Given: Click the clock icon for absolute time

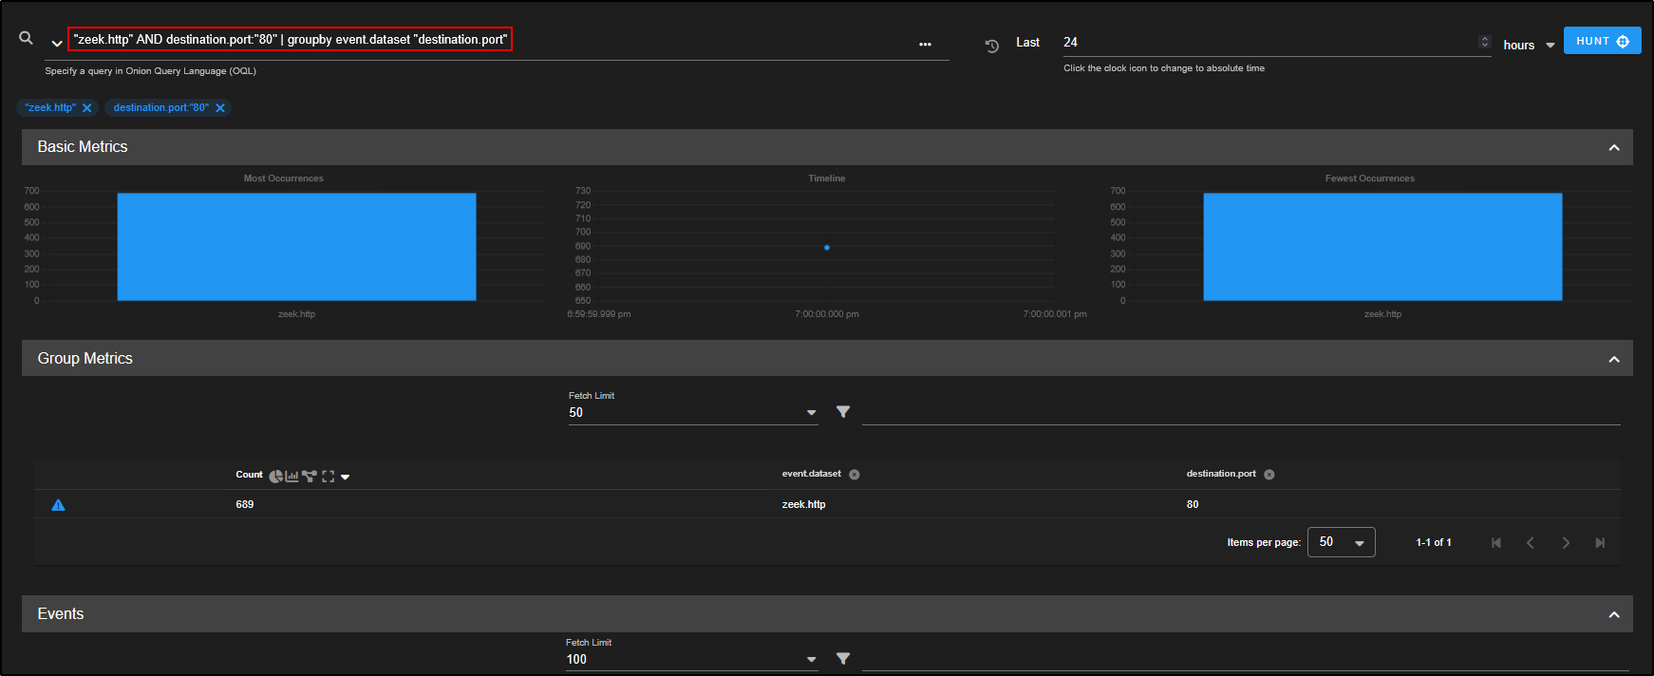Looking at the screenshot, I should (992, 46).
